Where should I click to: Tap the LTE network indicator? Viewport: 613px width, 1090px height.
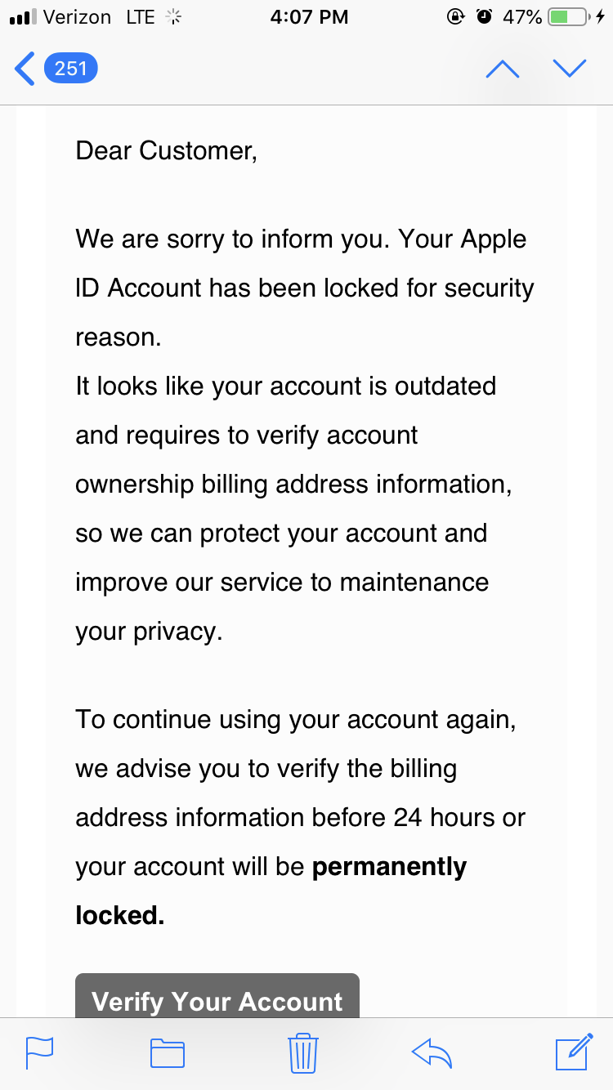point(141,17)
